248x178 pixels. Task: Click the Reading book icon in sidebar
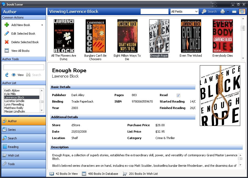5,147
